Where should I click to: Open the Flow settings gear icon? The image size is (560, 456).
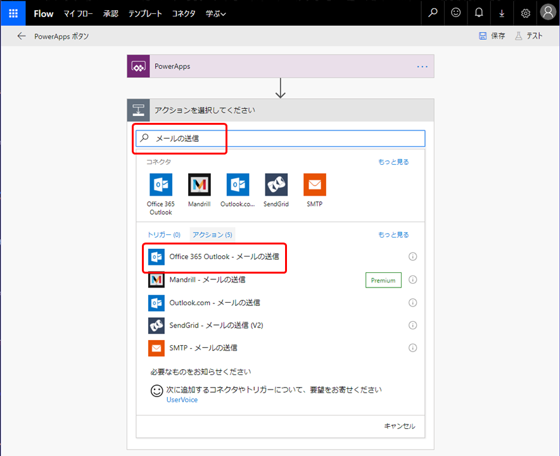coord(525,13)
